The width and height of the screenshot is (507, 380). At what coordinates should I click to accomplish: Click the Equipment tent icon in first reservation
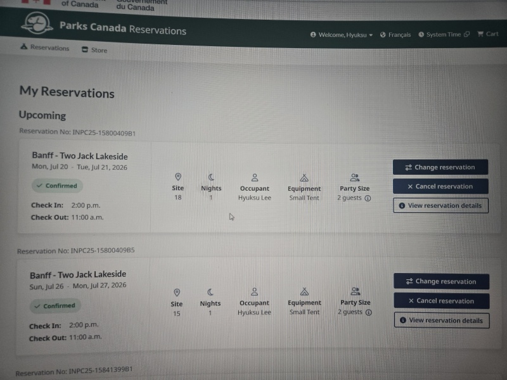[x=304, y=177]
